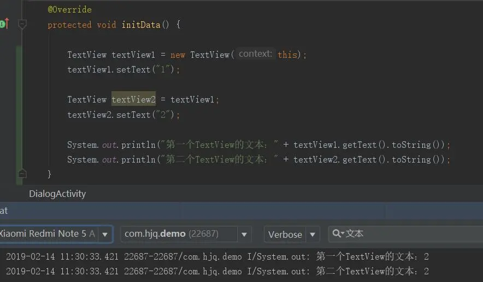This screenshot has height=282, width=483.
Task: Click the 'protected' keyword
Action: 69,25
